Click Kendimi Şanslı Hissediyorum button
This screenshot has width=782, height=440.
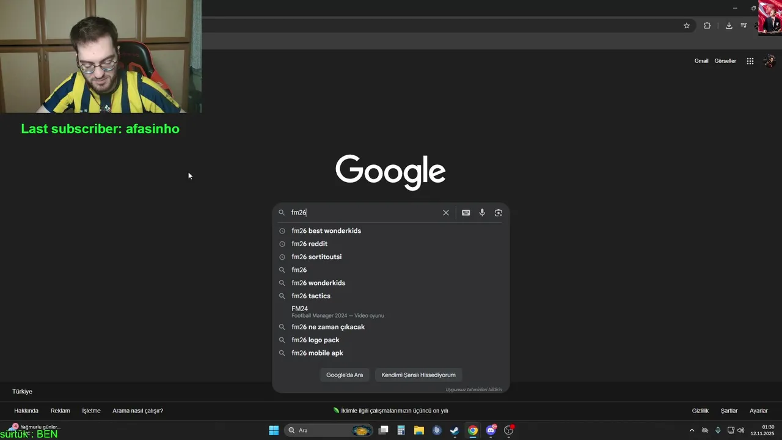pos(418,375)
